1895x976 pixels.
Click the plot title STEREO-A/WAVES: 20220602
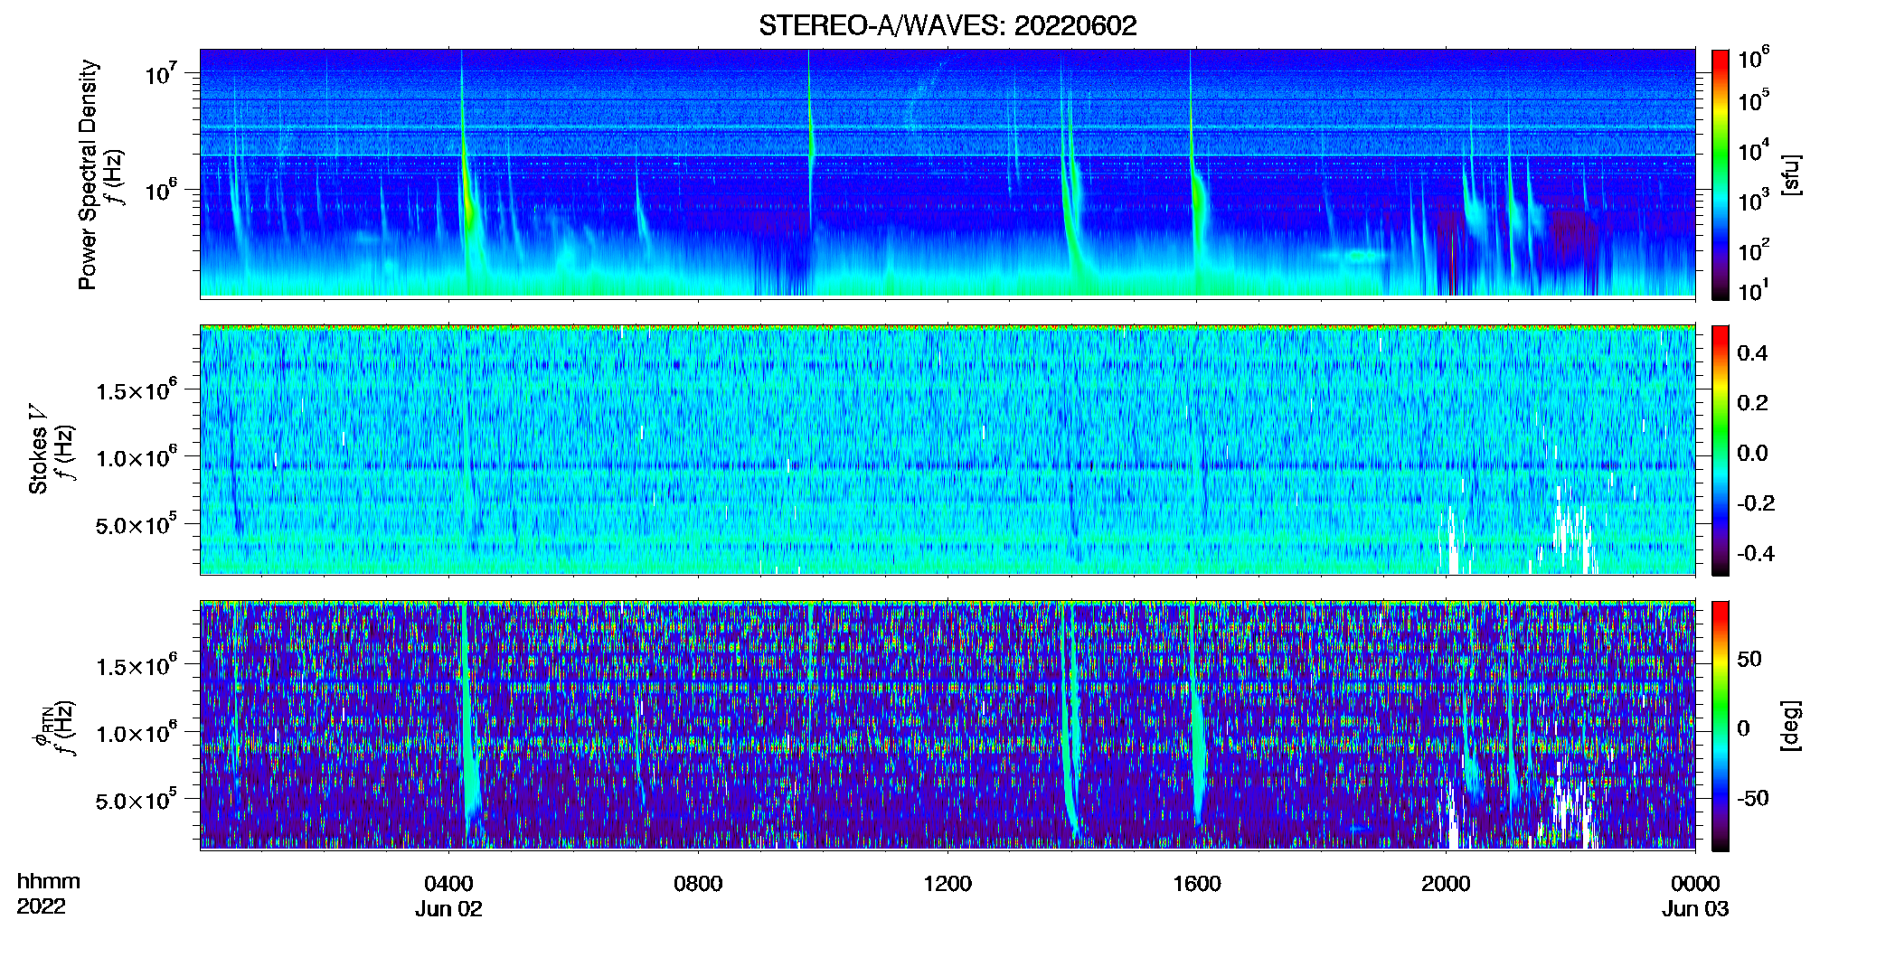947,25
